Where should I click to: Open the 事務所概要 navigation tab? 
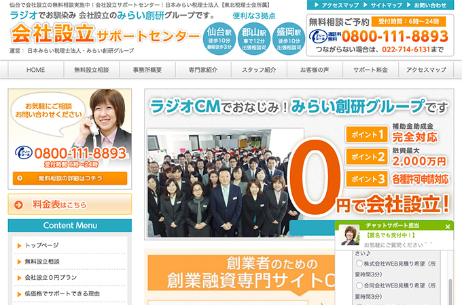[x=147, y=70]
